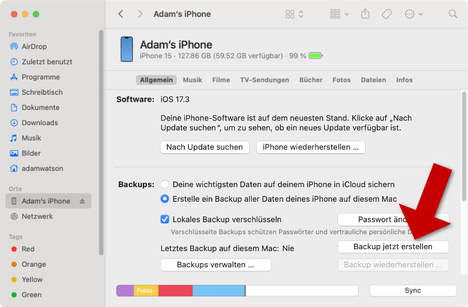Screen dimensions: 468x307
Task: Open the Dateien tab
Action: click(373, 80)
